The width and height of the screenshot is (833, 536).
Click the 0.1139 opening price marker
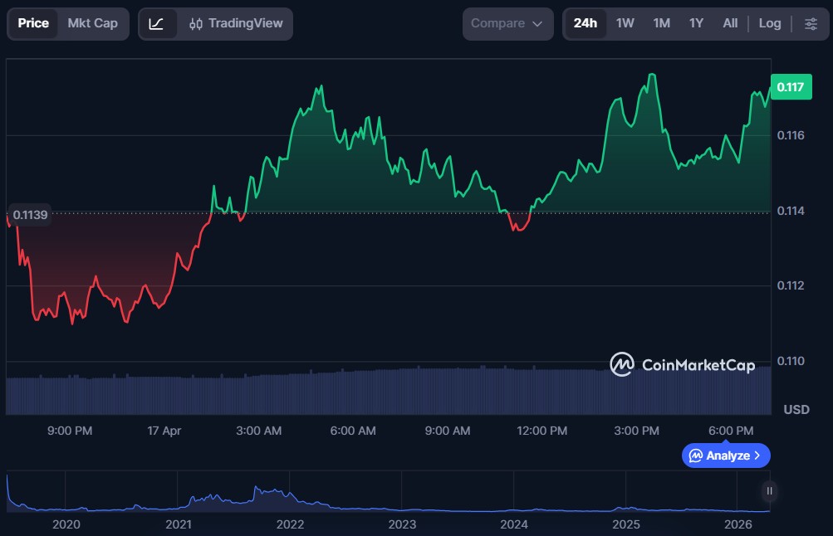(x=30, y=215)
